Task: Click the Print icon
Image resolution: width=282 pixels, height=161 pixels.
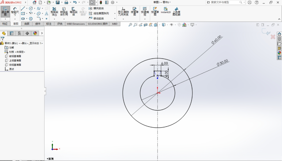Action: coord(66,2)
